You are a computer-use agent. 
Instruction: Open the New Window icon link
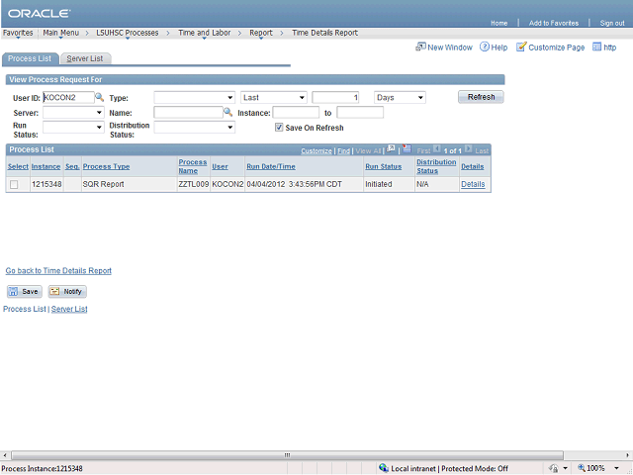(420, 47)
